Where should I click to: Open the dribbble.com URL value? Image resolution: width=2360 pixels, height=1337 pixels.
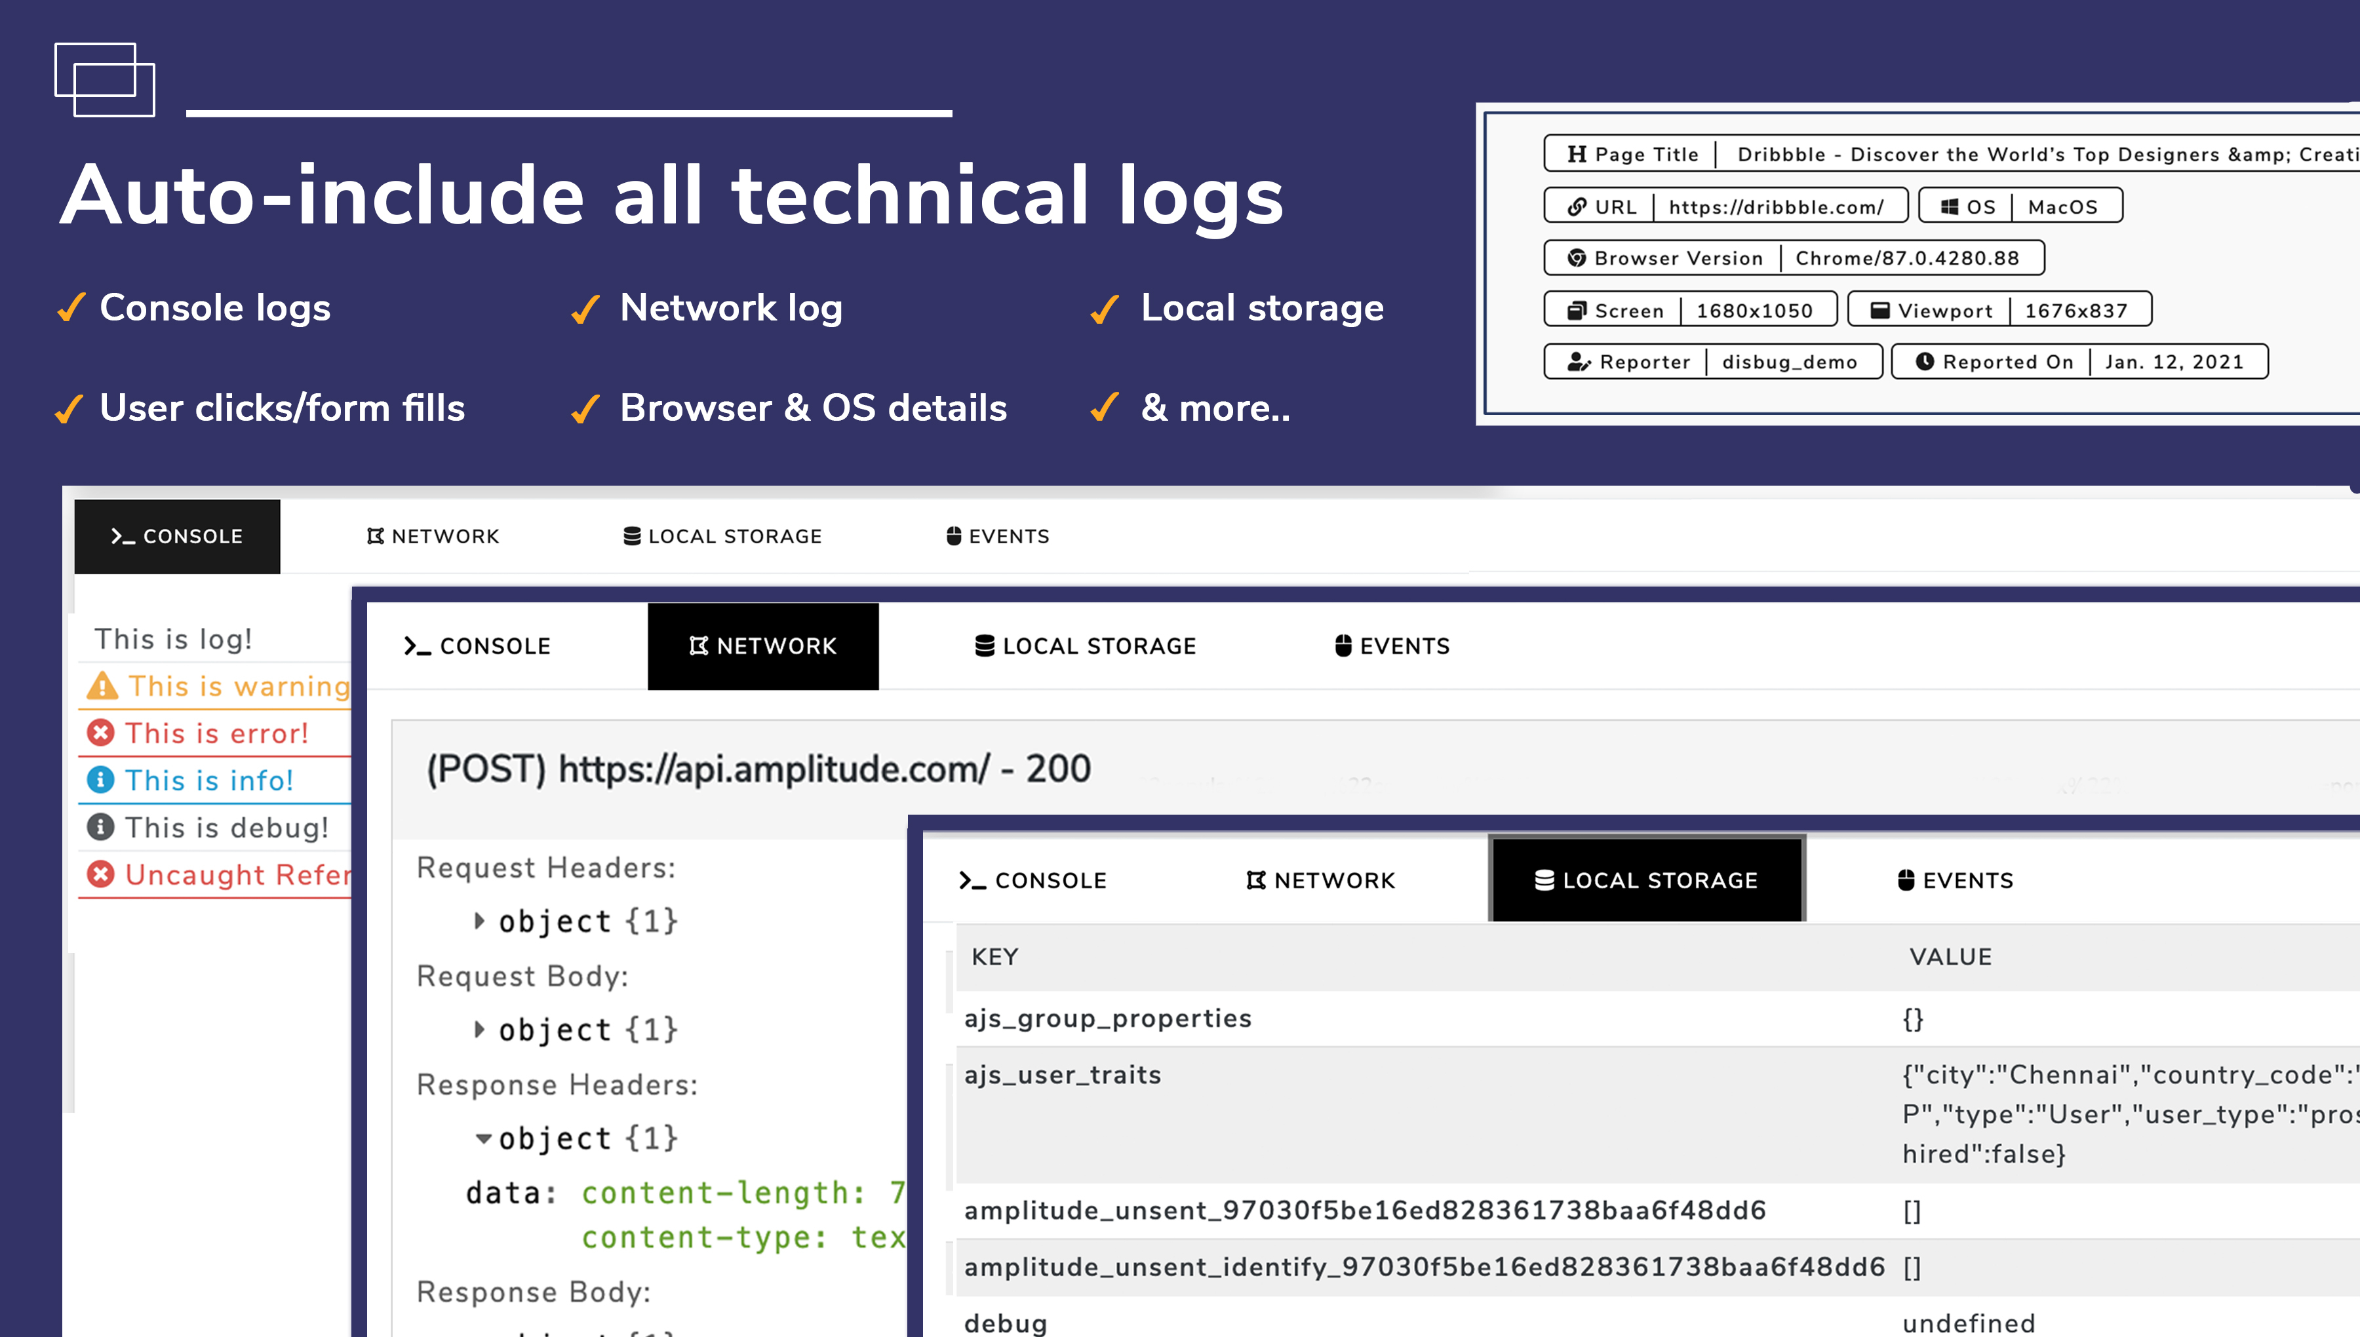(1775, 206)
